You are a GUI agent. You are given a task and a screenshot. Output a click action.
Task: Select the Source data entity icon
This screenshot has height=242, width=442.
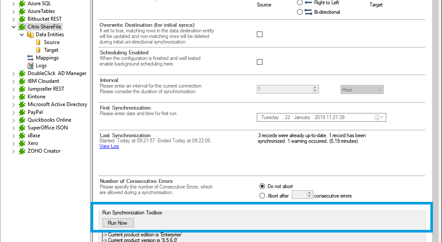38,42
